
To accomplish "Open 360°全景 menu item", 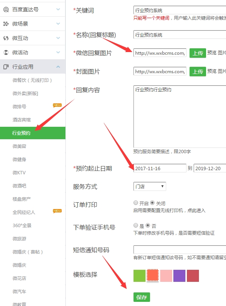I will [22, 225].
